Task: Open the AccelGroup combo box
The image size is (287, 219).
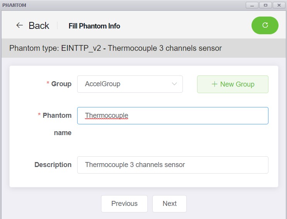Action: coord(130,84)
